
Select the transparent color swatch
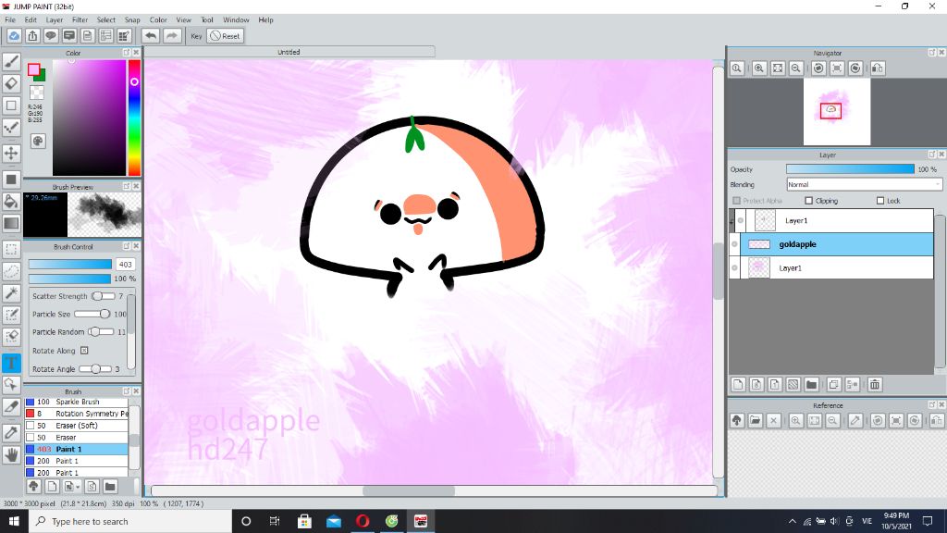[37, 93]
